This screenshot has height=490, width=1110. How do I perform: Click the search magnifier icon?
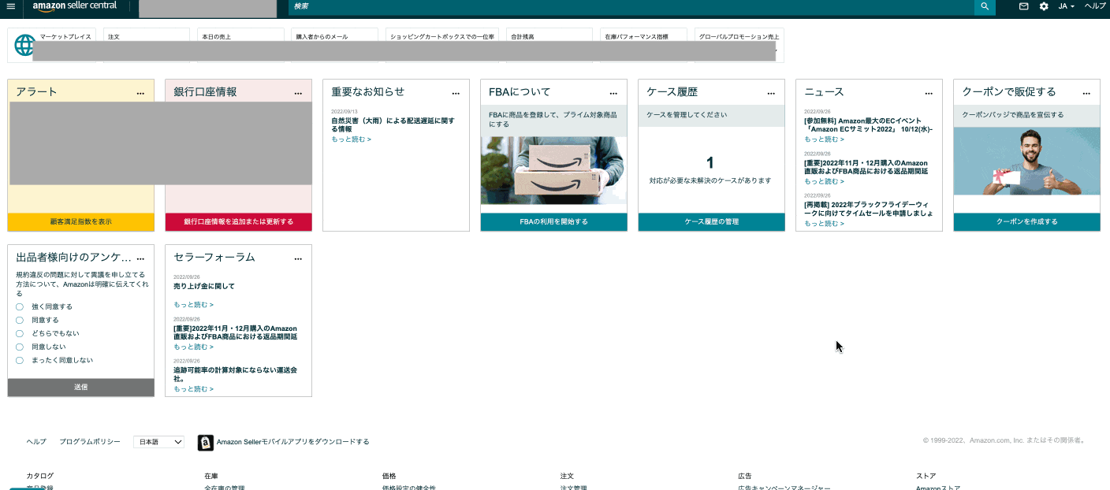[x=984, y=7]
